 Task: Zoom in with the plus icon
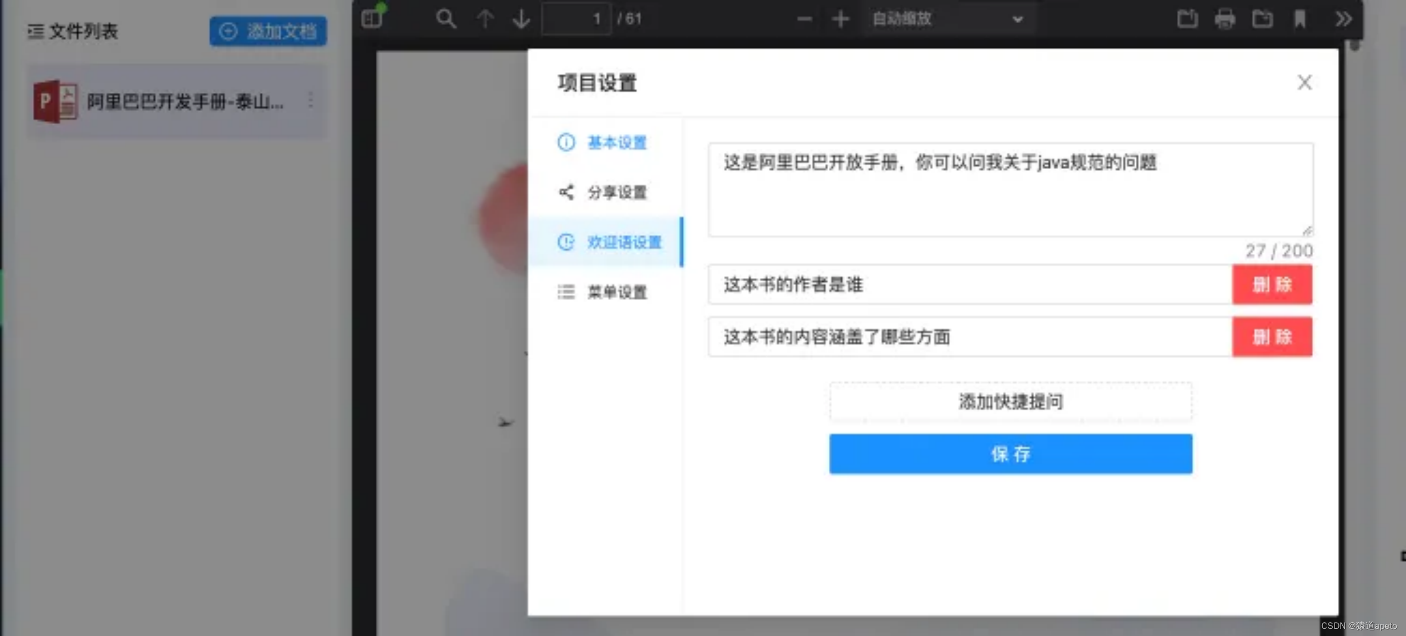840,19
